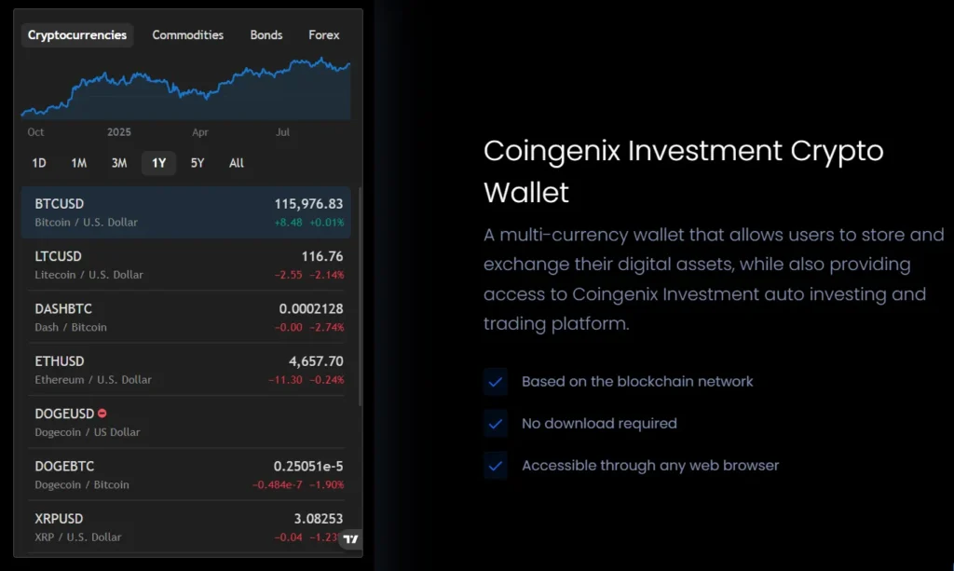Switch to the Cryptocurrencies tab
954x571 pixels.
click(77, 35)
